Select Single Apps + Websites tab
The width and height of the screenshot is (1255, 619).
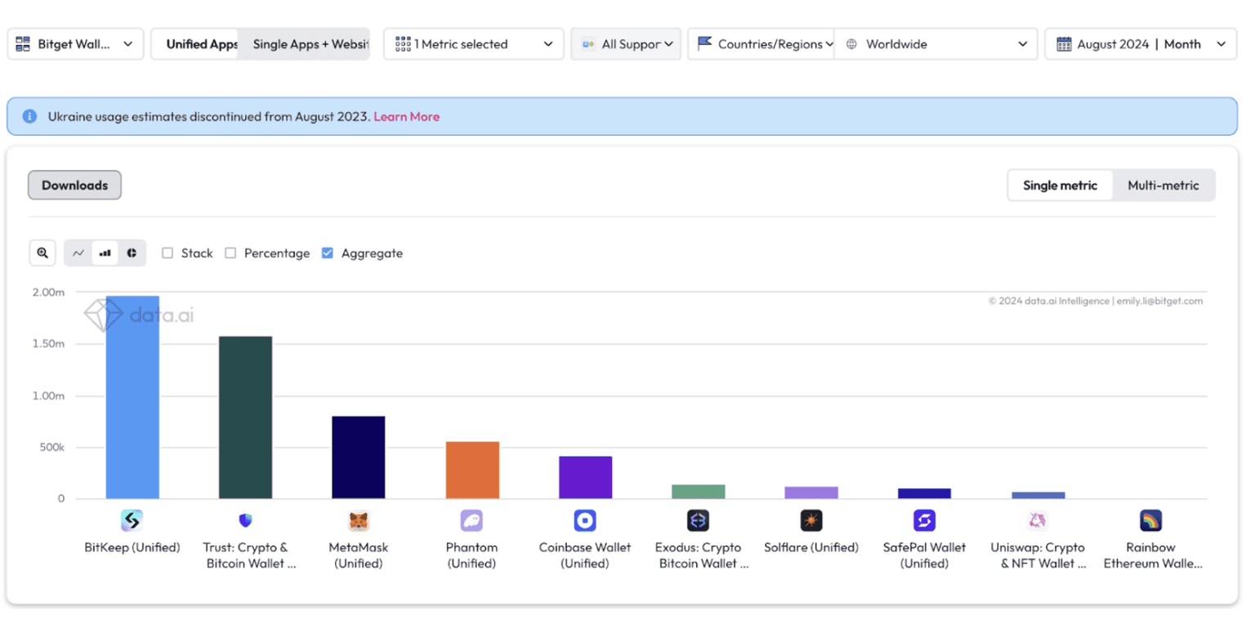point(310,44)
